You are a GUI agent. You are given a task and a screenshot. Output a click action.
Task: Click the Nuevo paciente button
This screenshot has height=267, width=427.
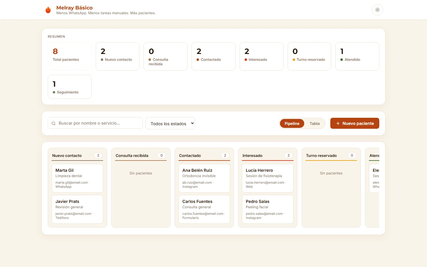[355, 123]
